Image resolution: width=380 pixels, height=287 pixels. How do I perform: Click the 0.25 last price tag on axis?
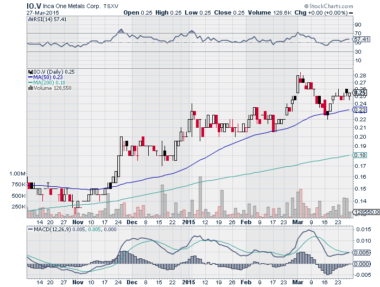click(x=359, y=93)
